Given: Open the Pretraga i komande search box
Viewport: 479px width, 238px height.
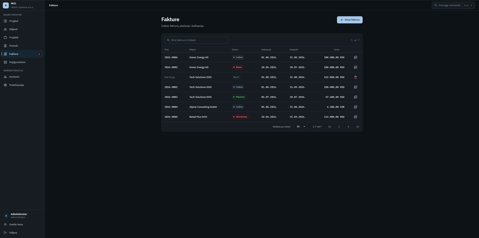Looking at the screenshot, I should 453,5.
